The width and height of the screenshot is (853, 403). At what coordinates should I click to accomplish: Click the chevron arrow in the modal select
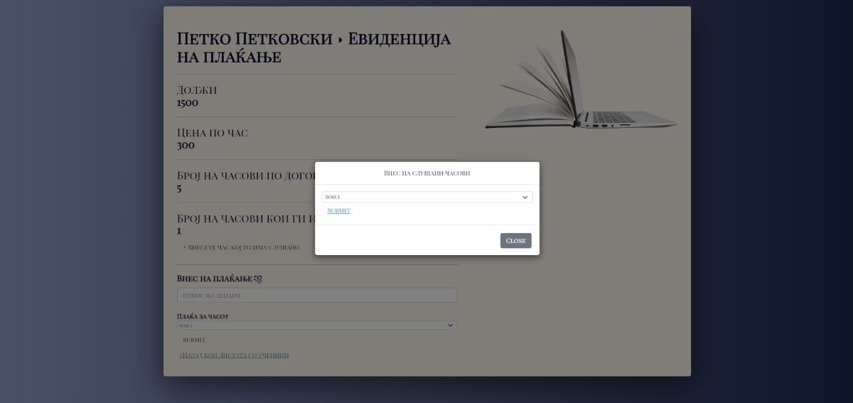[525, 197]
